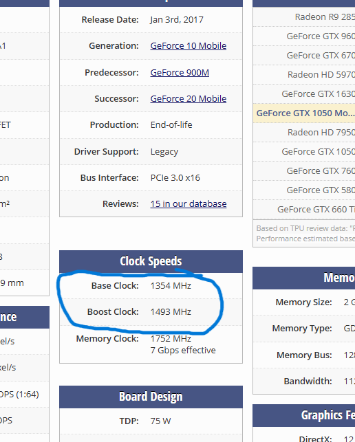Select Radeon R9 285 in performance list
The height and width of the screenshot is (442, 355).
tap(325, 17)
